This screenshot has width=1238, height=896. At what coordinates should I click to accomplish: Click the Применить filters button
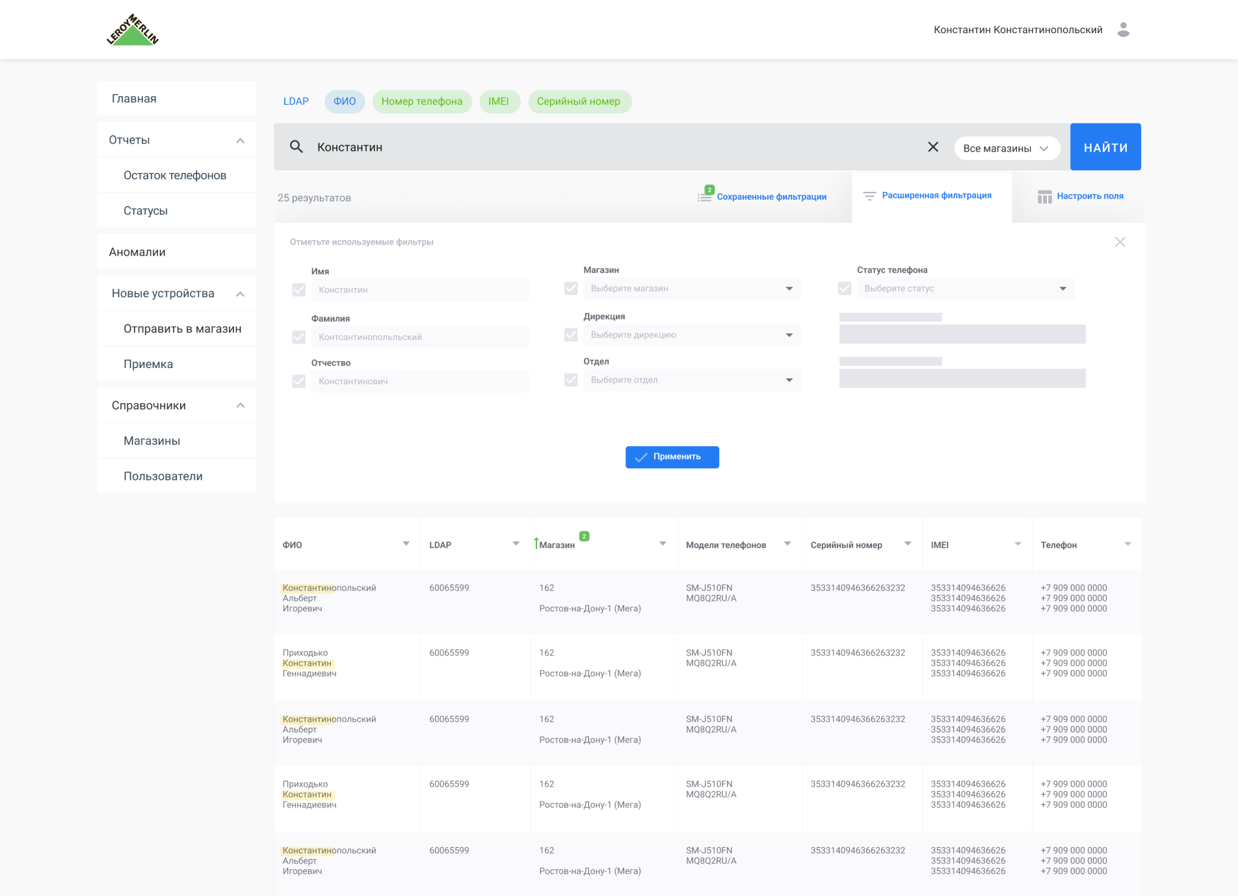672,457
